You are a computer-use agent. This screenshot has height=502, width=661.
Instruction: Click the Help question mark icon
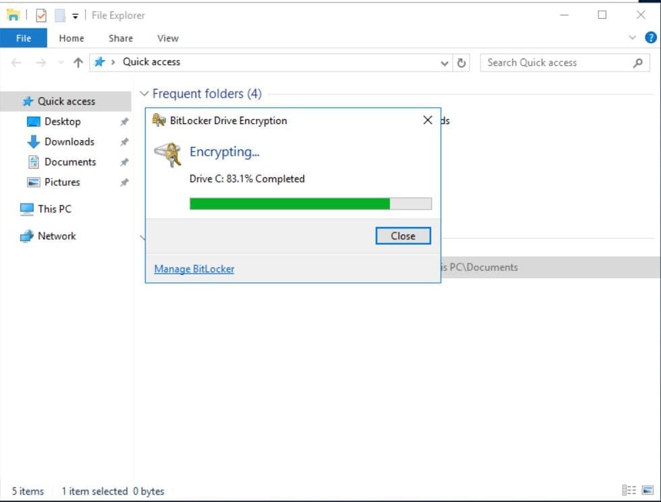coord(650,38)
